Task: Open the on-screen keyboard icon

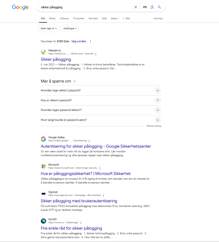Action: (x=145, y=7)
